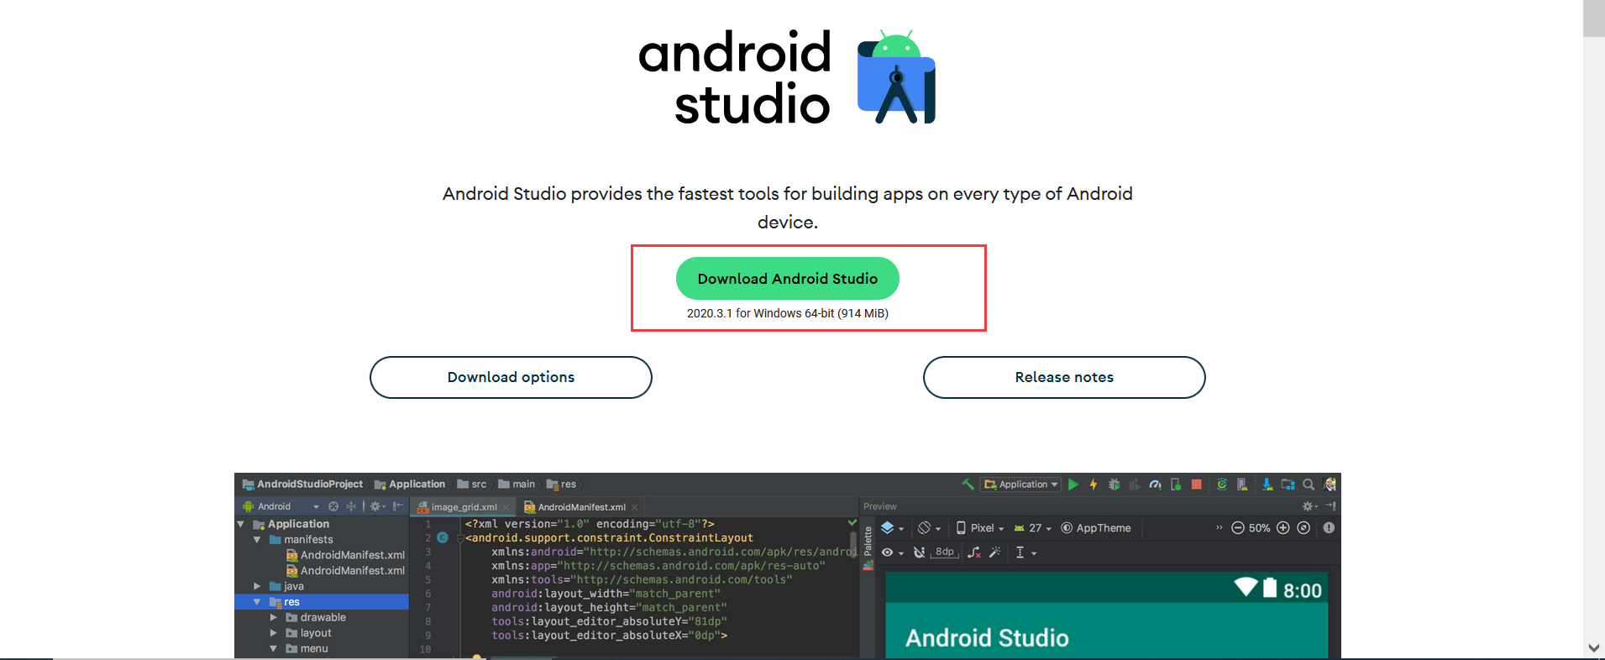The width and height of the screenshot is (1605, 660).
Task: Click the green Run play icon
Action: click(x=1073, y=485)
